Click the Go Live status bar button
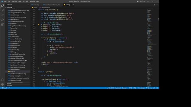The height and width of the screenshot is (107, 191). click(149, 88)
